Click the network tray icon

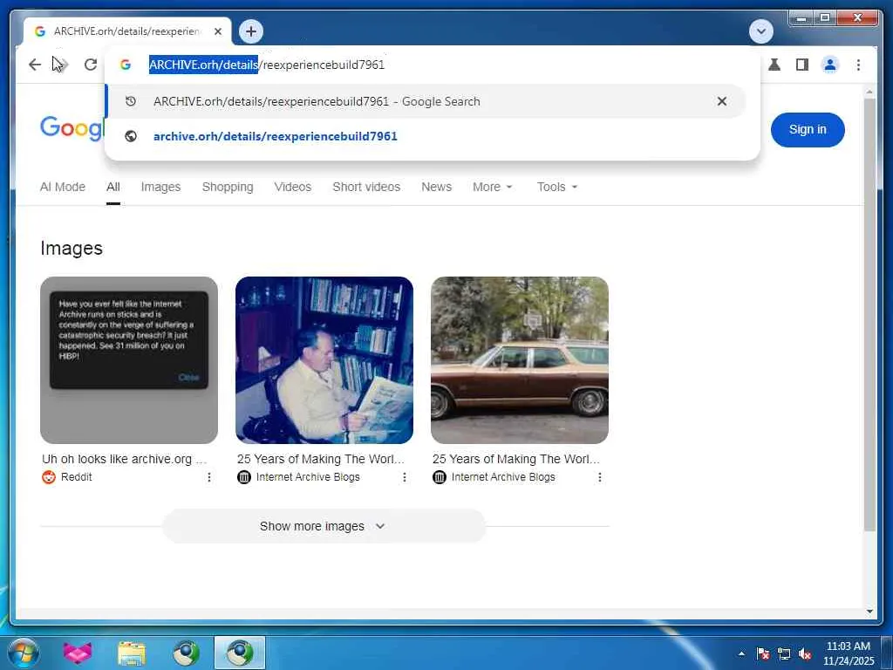pyautogui.click(x=784, y=653)
